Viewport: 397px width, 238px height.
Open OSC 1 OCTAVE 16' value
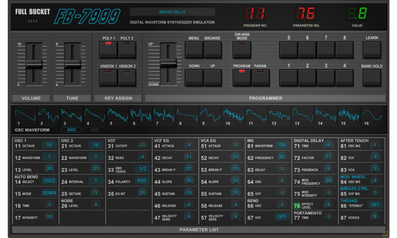[49, 145]
